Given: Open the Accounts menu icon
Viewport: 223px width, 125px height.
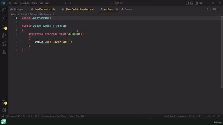Looking at the screenshot, I should point(4,102).
